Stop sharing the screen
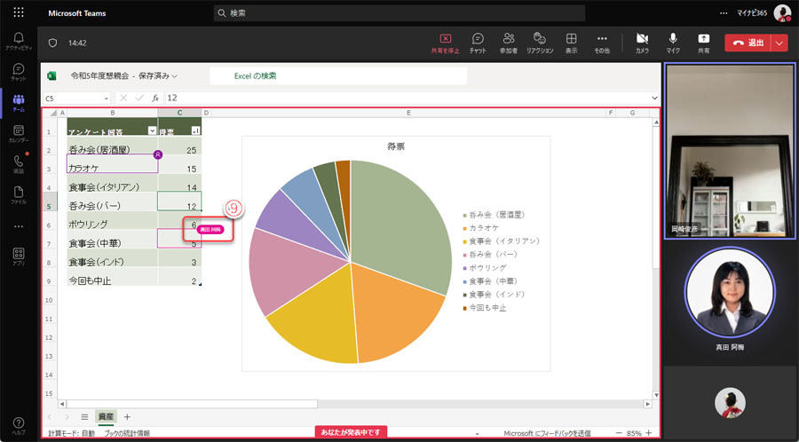 click(446, 43)
